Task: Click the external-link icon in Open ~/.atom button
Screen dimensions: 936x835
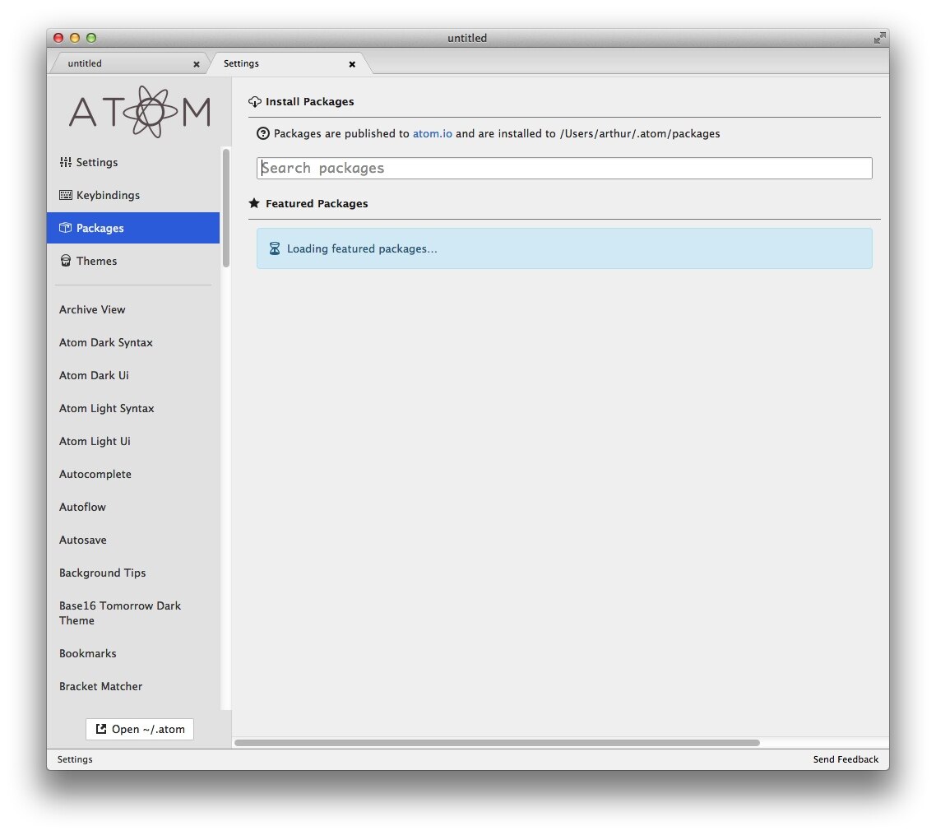Action: coord(101,729)
